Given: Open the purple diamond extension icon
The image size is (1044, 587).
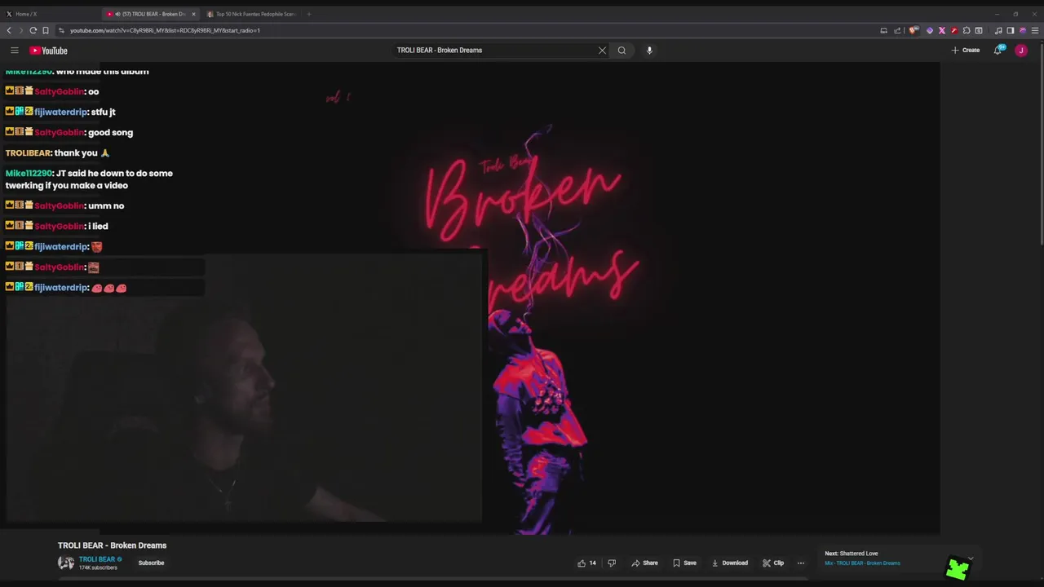Looking at the screenshot, I should (930, 30).
